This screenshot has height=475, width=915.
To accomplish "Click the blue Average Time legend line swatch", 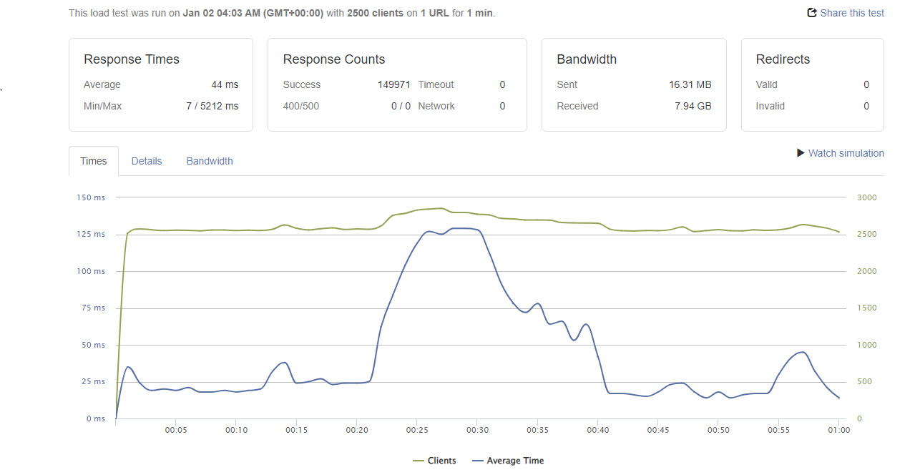I will (x=478, y=461).
